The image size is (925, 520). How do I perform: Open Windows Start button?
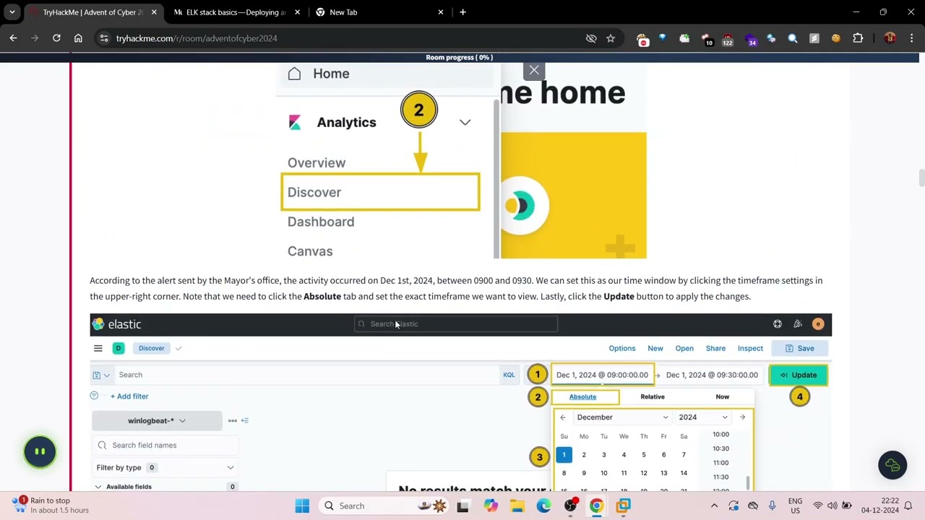[302, 506]
